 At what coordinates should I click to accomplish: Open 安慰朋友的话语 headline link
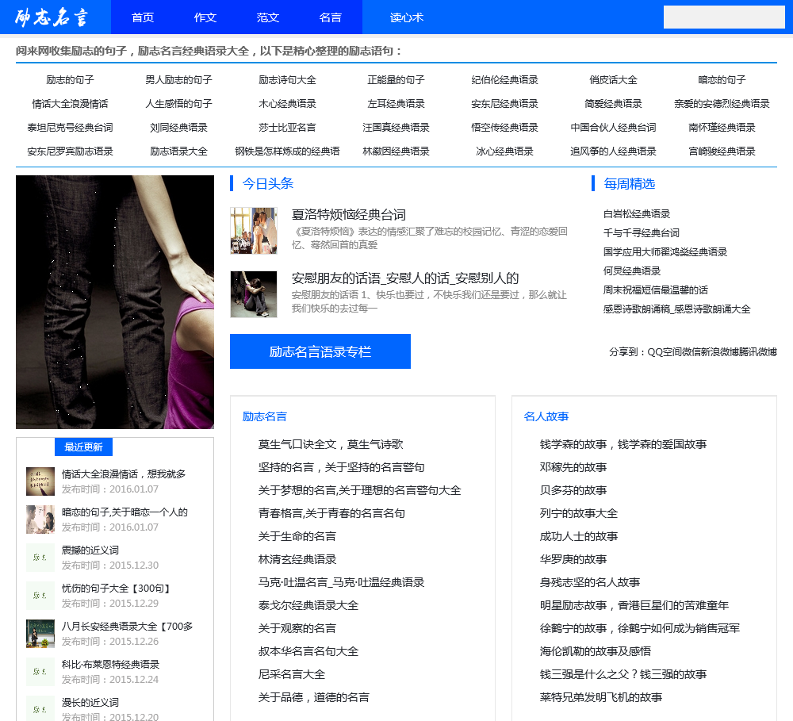(405, 278)
